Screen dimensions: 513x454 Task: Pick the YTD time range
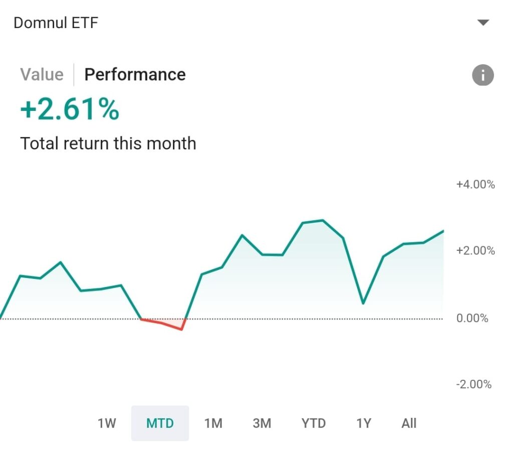[x=314, y=423]
